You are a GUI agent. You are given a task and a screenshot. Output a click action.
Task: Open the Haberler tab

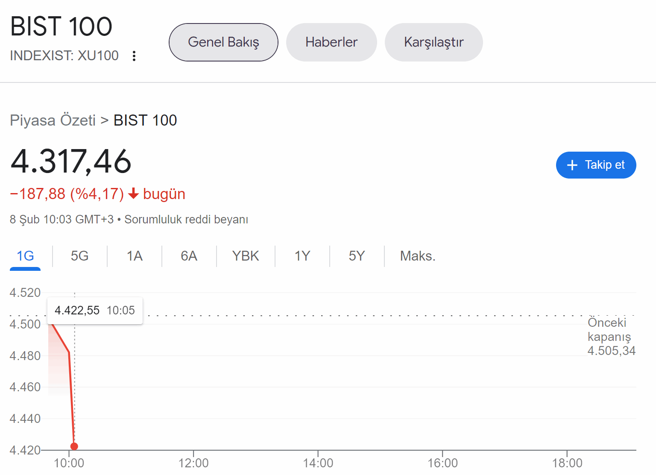pyautogui.click(x=331, y=42)
